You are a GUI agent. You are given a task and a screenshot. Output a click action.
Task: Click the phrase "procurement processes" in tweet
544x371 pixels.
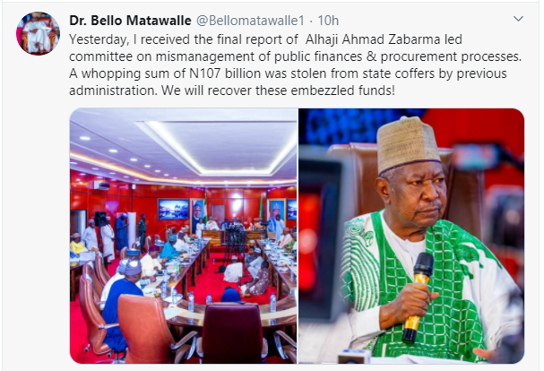(x=451, y=56)
